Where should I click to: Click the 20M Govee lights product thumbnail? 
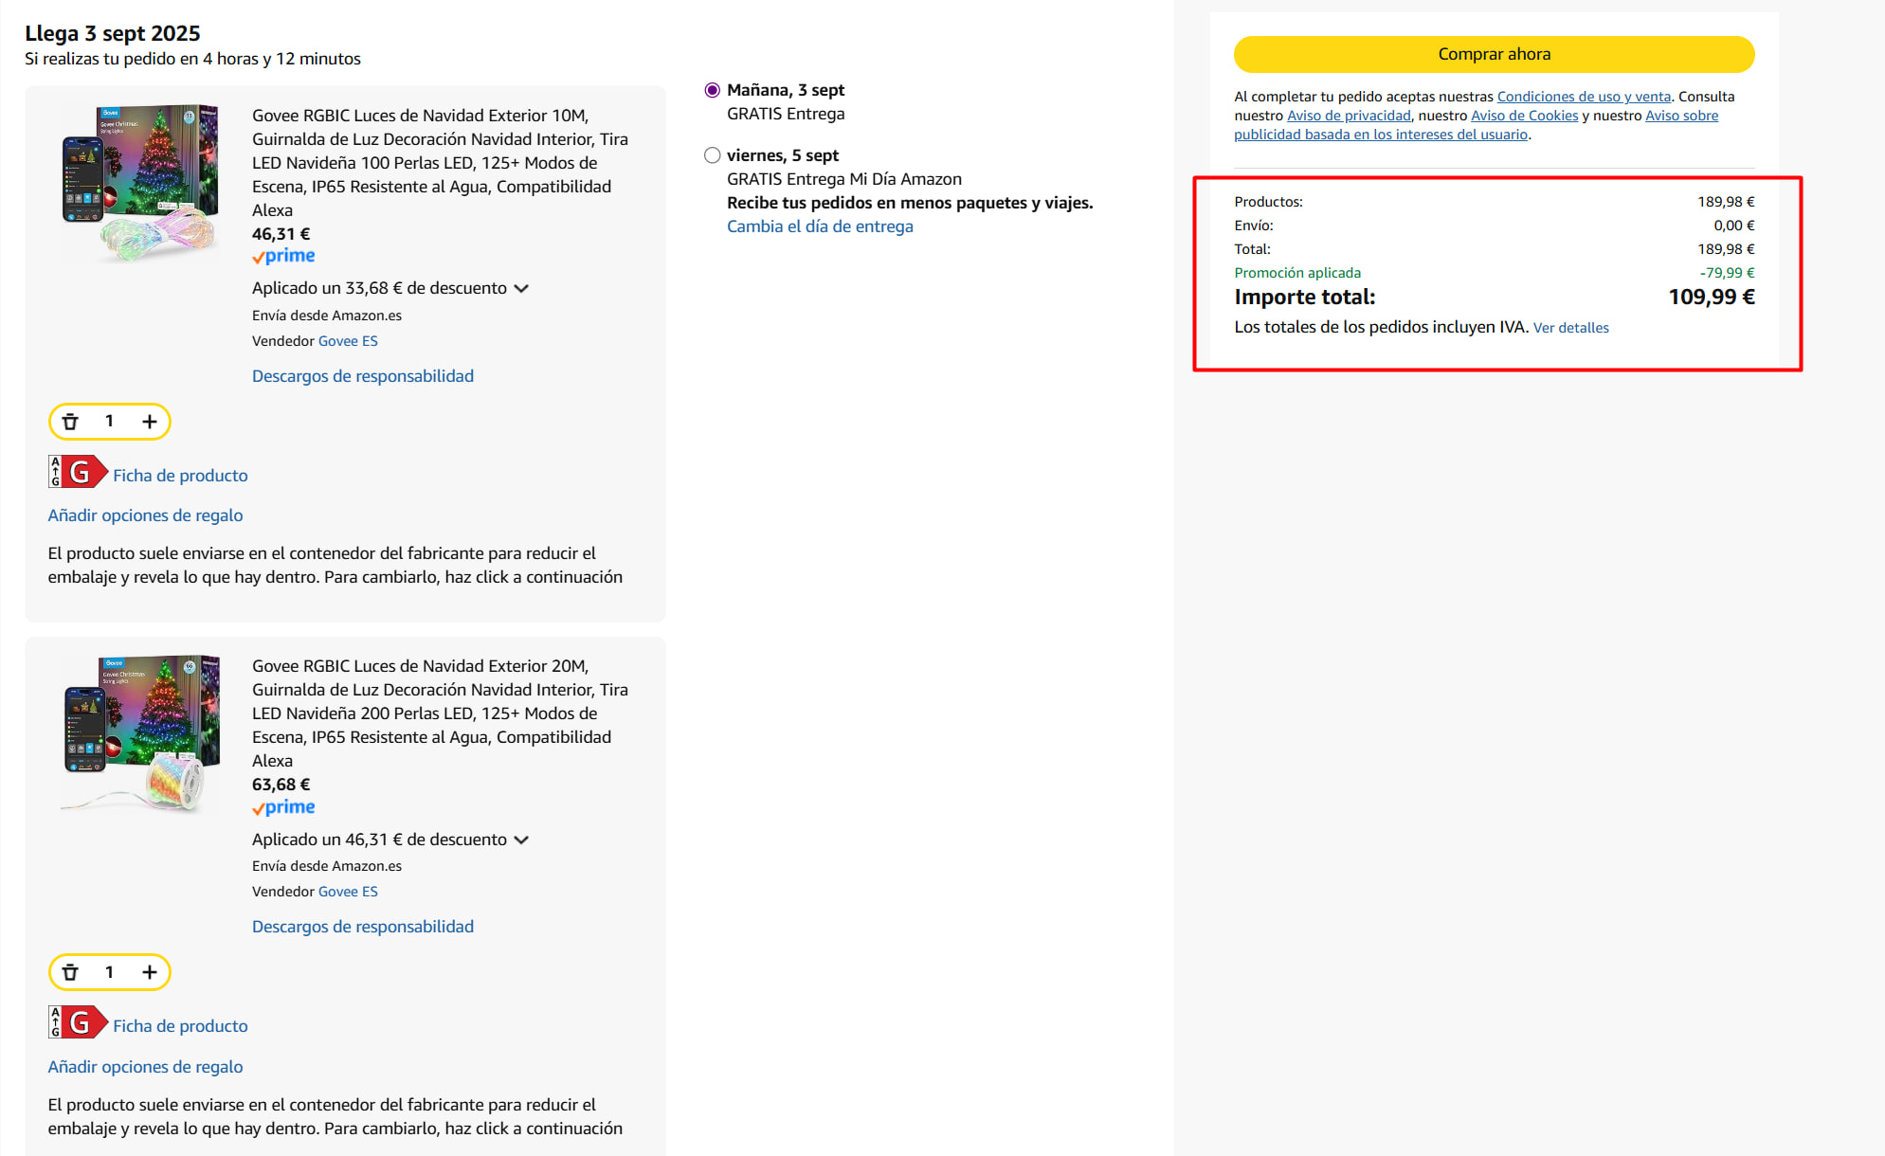click(x=139, y=733)
